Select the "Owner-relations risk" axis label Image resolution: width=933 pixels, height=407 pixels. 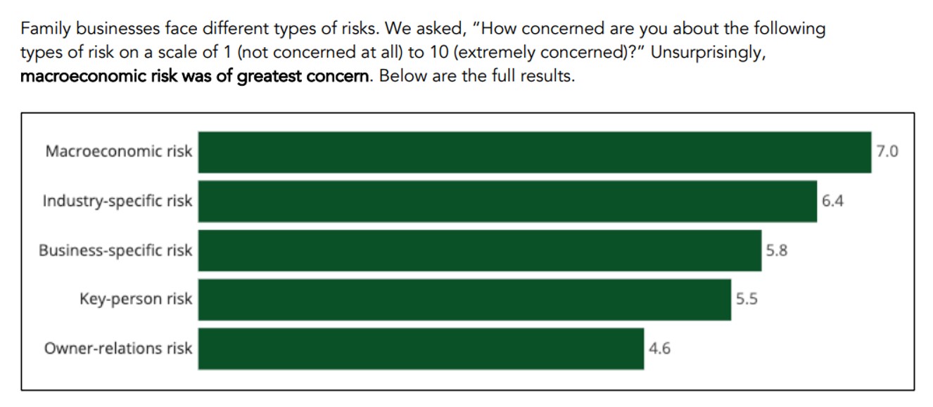118,348
